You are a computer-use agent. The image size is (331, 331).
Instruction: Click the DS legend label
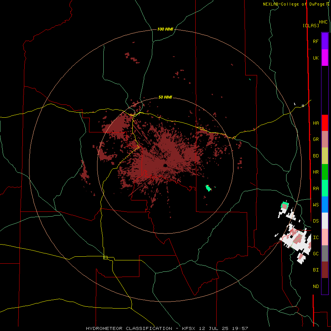click(x=316, y=221)
